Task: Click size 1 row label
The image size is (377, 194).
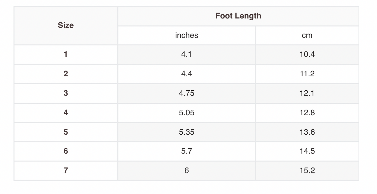Action: [66, 54]
